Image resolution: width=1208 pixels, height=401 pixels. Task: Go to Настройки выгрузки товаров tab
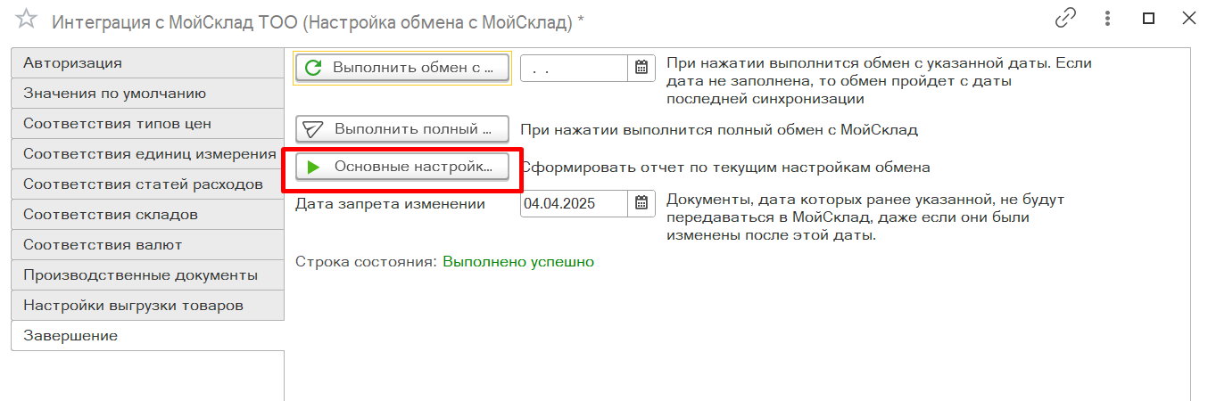click(147, 306)
